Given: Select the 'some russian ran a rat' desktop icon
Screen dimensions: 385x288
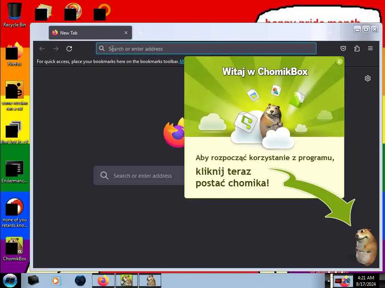Looking at the screenshot, I should tap(15, 96).
